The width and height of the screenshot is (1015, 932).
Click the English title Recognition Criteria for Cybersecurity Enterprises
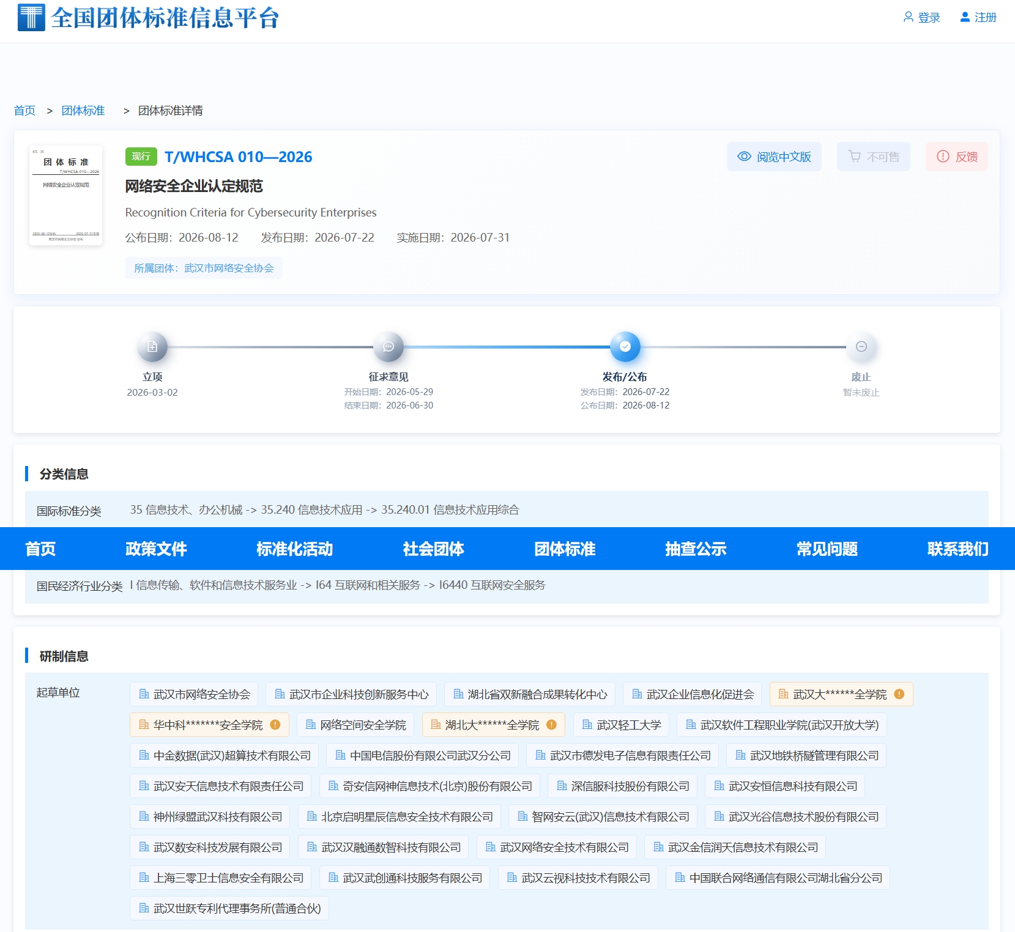click(x=251, y=212)
